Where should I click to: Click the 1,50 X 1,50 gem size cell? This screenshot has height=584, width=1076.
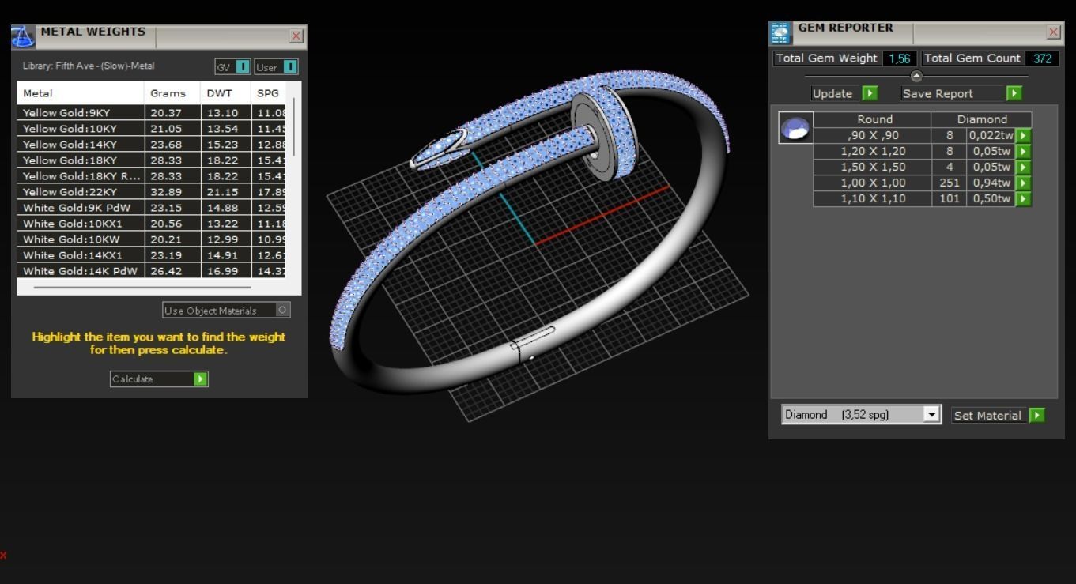tap(872, 167)
